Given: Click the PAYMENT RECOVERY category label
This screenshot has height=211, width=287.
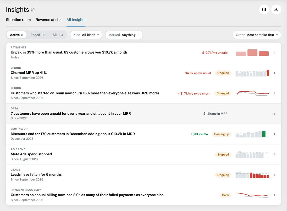Looking at the screenshot, I should click(26, 190).
